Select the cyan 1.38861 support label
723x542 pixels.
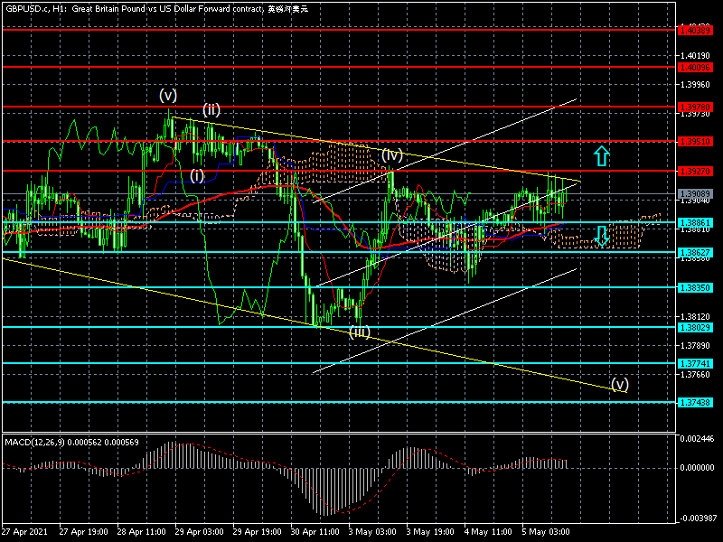(695, 222)
